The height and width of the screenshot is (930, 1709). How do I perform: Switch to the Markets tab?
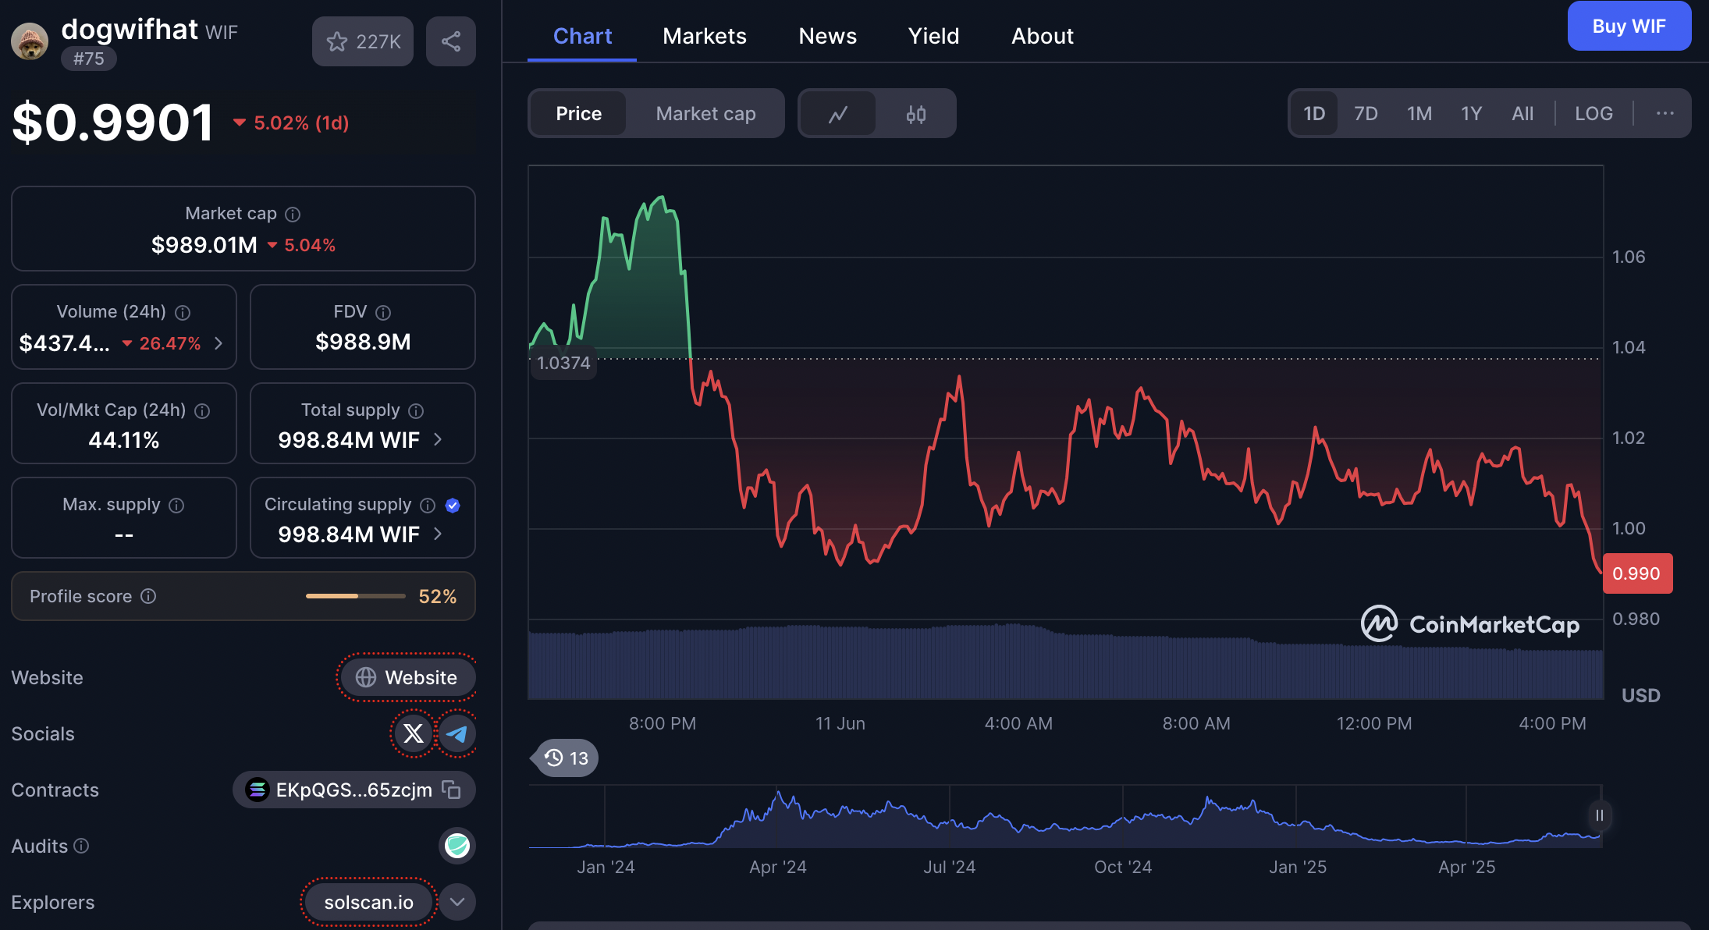(705, 36)
